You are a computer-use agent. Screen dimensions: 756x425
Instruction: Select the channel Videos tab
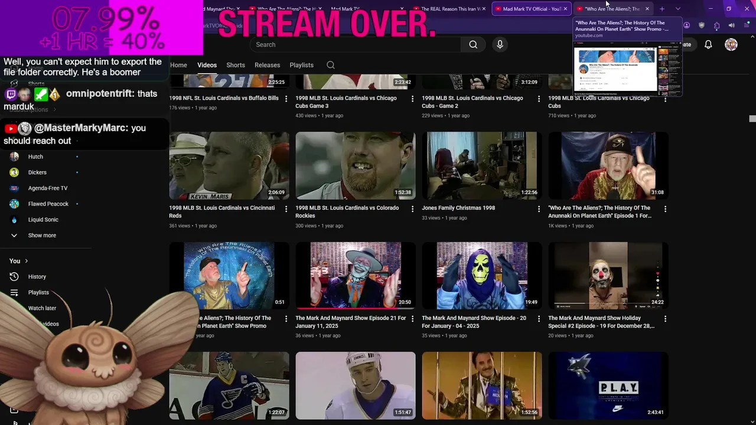coord(207,65)
